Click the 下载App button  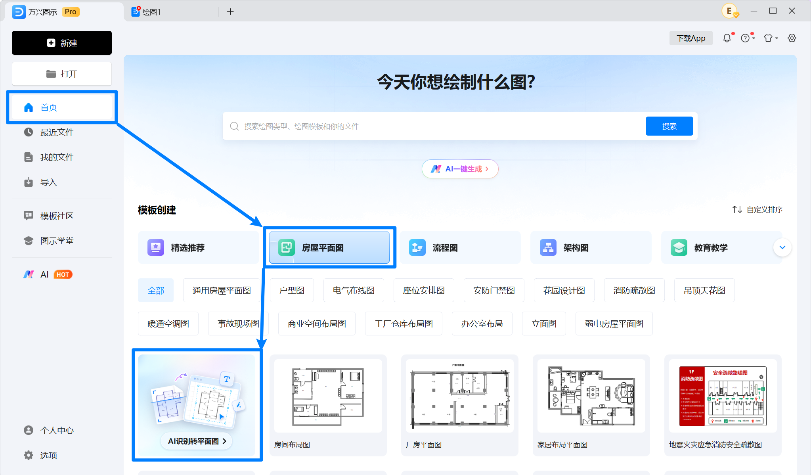[x=691, y=38]
